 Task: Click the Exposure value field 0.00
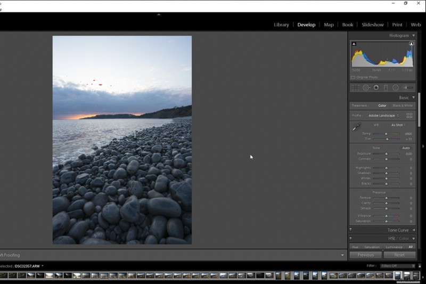(x=409, y=154)
